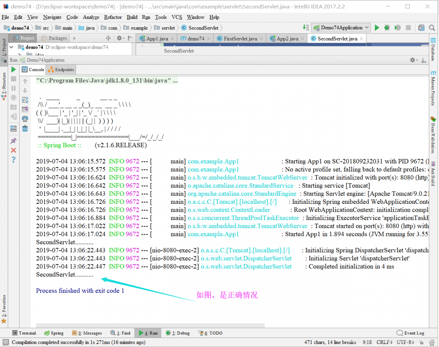
Task: Clear console with trash can icon
Action: [x=25, y=128]
